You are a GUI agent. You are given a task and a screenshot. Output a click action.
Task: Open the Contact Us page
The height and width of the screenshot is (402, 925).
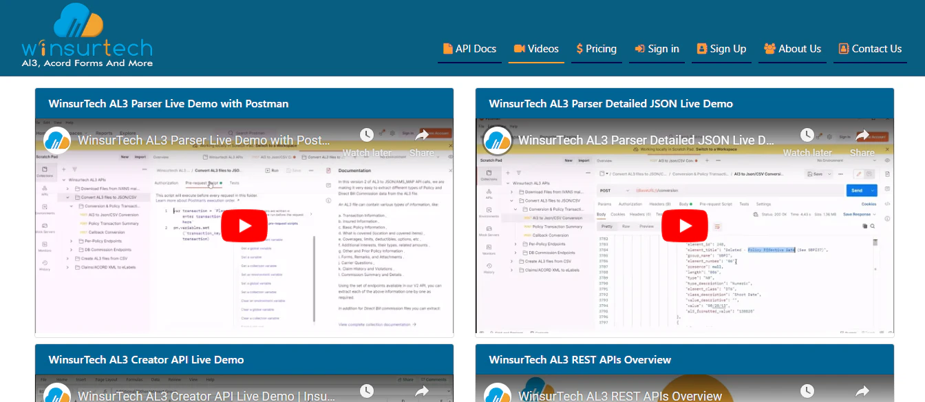point(870,49)
